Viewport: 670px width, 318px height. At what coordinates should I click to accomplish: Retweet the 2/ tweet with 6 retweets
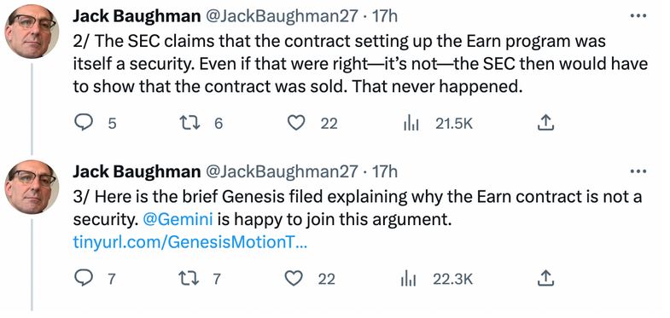[189, 124]
